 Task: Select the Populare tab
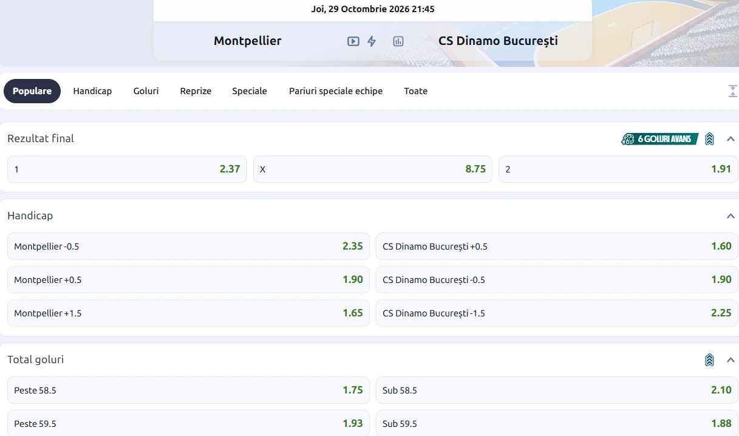point(32,91)
